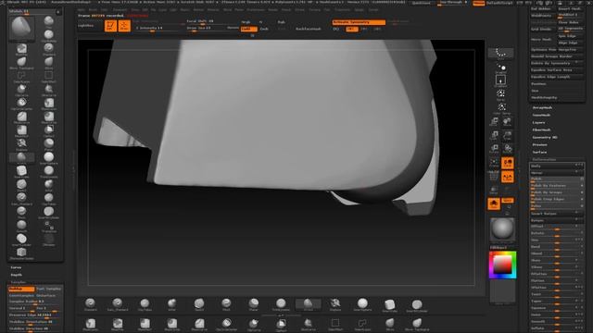This screenshot has height=333, width=593.
Task: Expand the NanoMesh subpalette
Action: pos(541,115)
